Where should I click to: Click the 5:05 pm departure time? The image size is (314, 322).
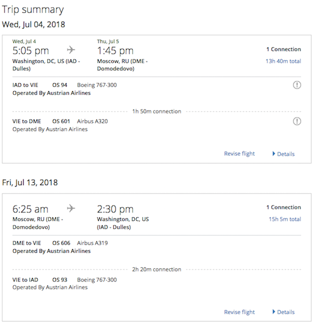31,51
